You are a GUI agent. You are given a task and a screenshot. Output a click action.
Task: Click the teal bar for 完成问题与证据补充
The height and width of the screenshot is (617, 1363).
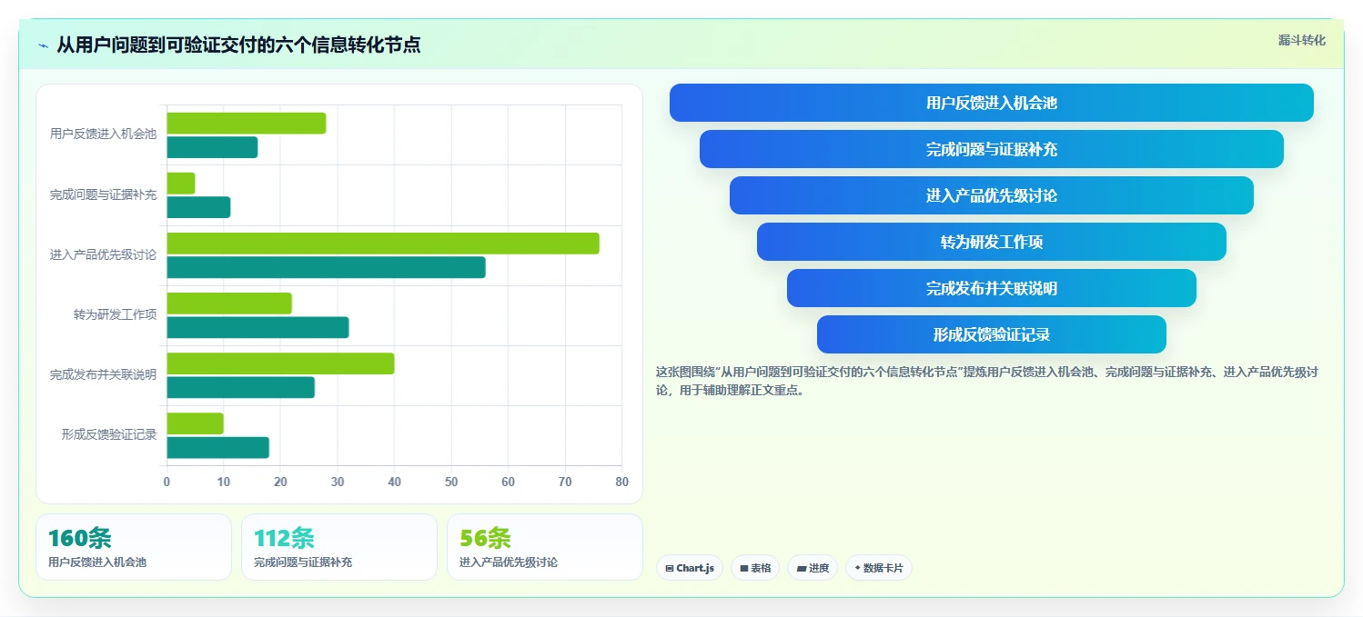click(x=198, y=207)
